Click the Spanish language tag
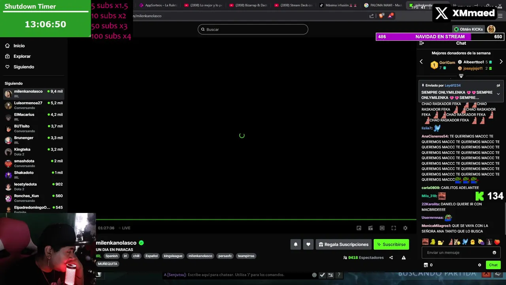The width and height of the screenshot is (506, 285). click(x=111, y=256)
